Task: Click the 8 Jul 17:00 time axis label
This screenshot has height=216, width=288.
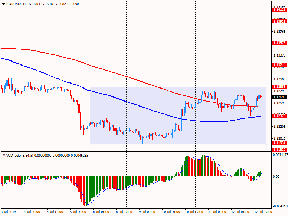Action: 124,212
